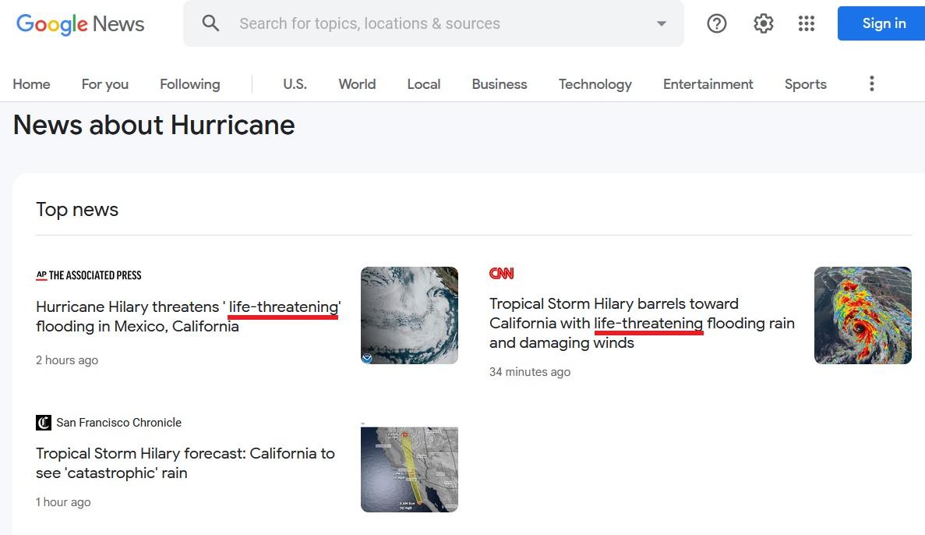Open Chronicle 'catastrophic' rain forecast article
Viewport: 925px width, 535px height.
pos(185,462)
